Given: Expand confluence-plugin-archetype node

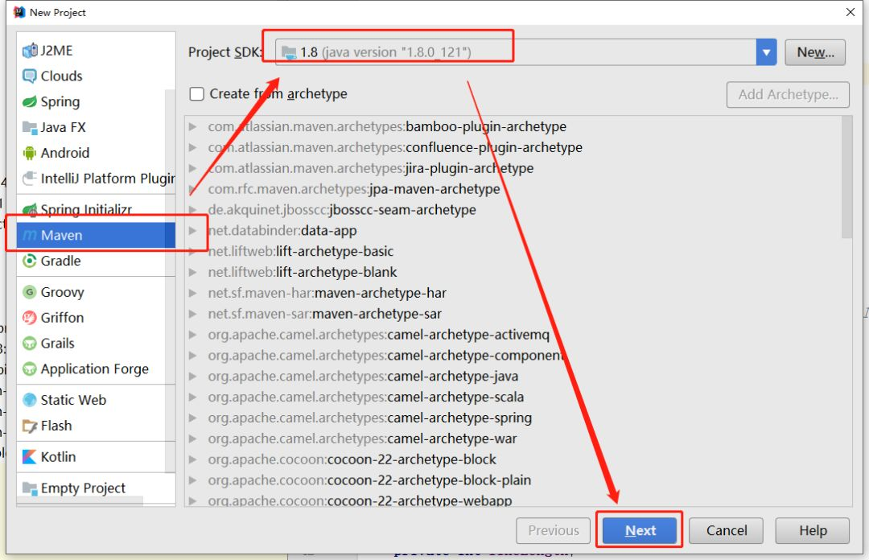Looking at the screenshot, I should 193,147.
